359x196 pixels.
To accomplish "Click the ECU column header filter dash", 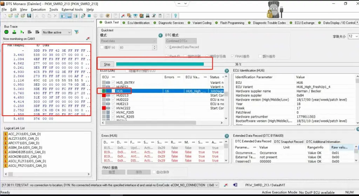I will click(113, 77).
